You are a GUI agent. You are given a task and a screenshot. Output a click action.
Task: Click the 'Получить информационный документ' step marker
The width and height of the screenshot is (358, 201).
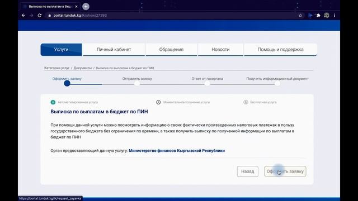(x=277, y=83)
